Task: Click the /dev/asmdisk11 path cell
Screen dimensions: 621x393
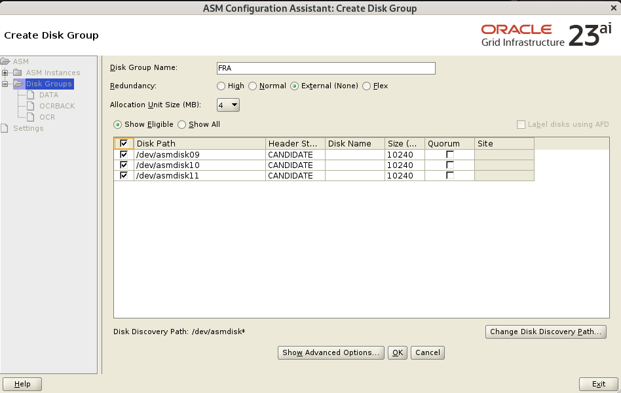Action: click(199, 175)
